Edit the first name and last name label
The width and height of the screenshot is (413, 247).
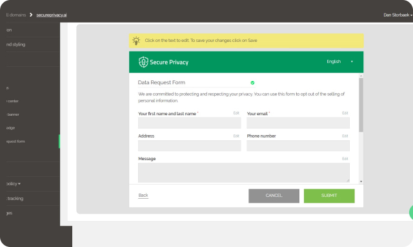coord(236,113)
